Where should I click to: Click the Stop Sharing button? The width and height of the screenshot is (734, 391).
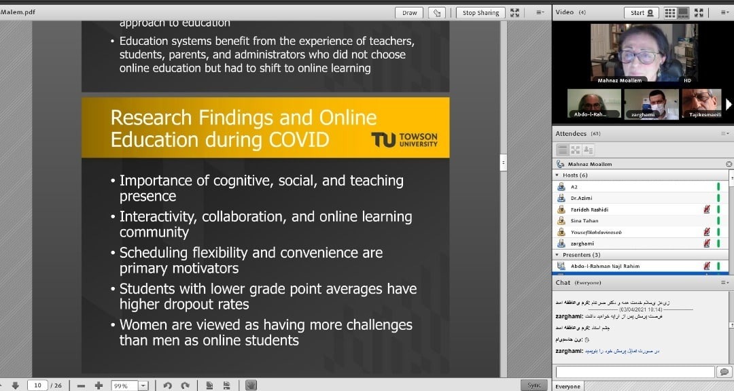pos(480,12)
